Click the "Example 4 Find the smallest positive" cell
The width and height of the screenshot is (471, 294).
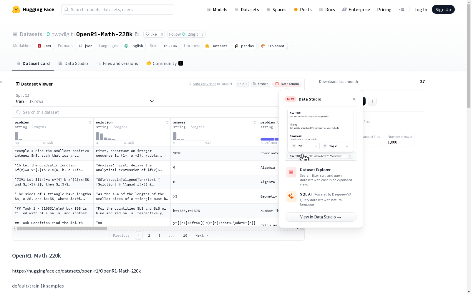point(53,153)
